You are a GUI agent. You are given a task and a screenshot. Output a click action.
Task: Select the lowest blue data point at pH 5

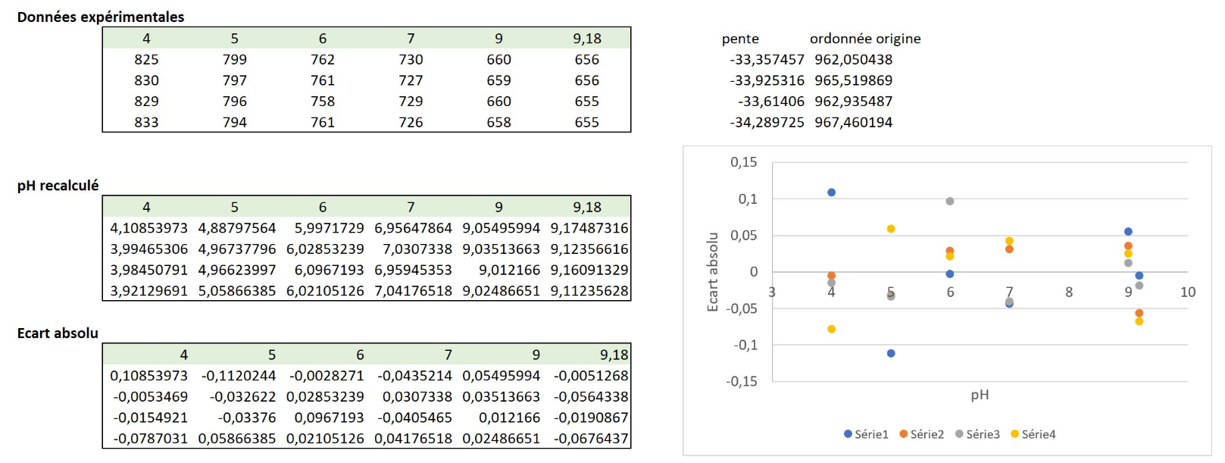[x=891, y=354]
